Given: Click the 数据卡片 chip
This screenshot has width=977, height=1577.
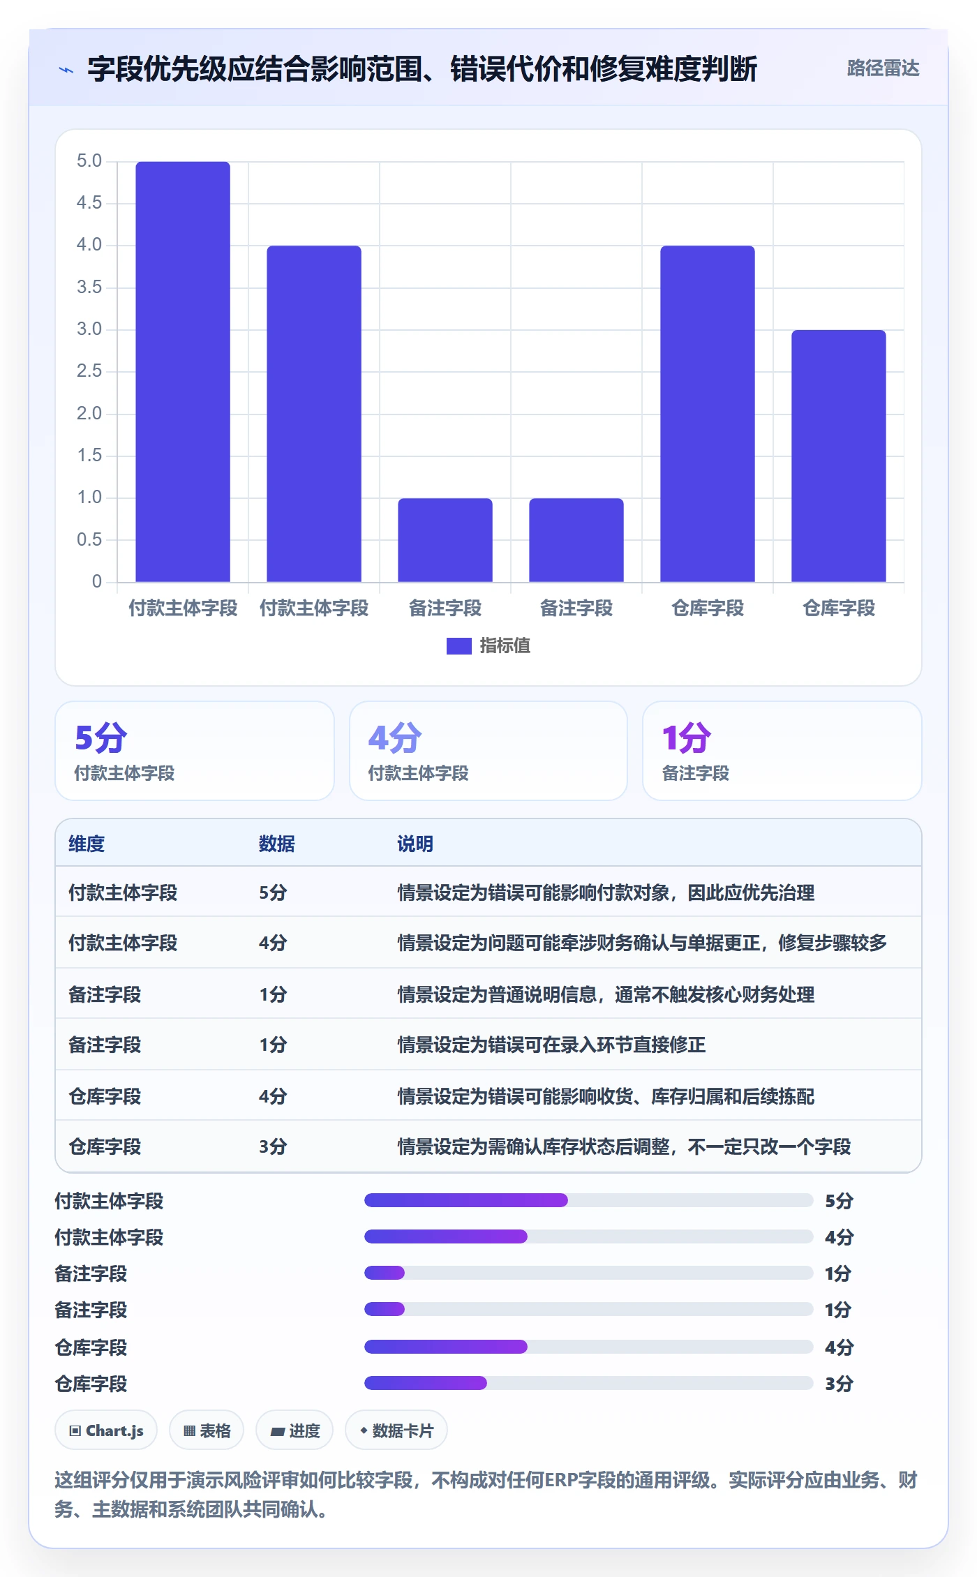Looking at the screenshot, I should click(x=396, y=1430).
